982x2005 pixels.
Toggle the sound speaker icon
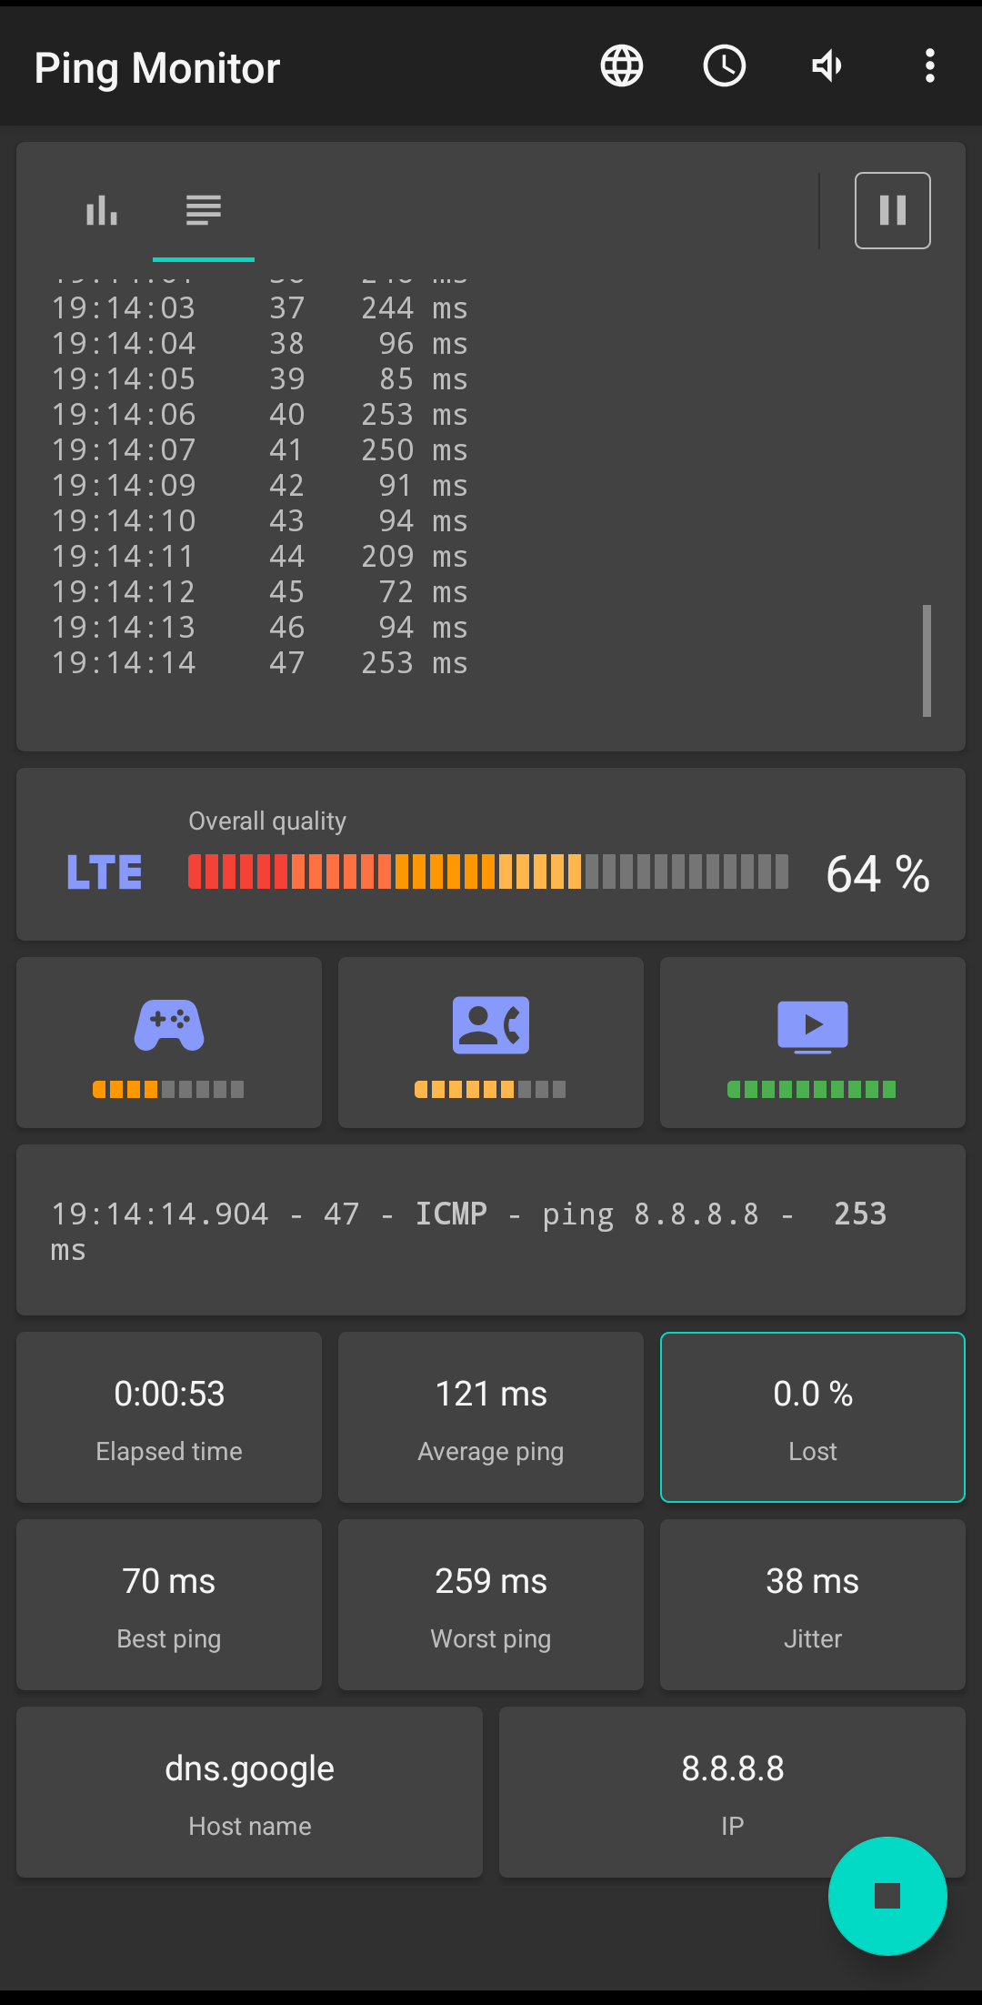[827, 66]
